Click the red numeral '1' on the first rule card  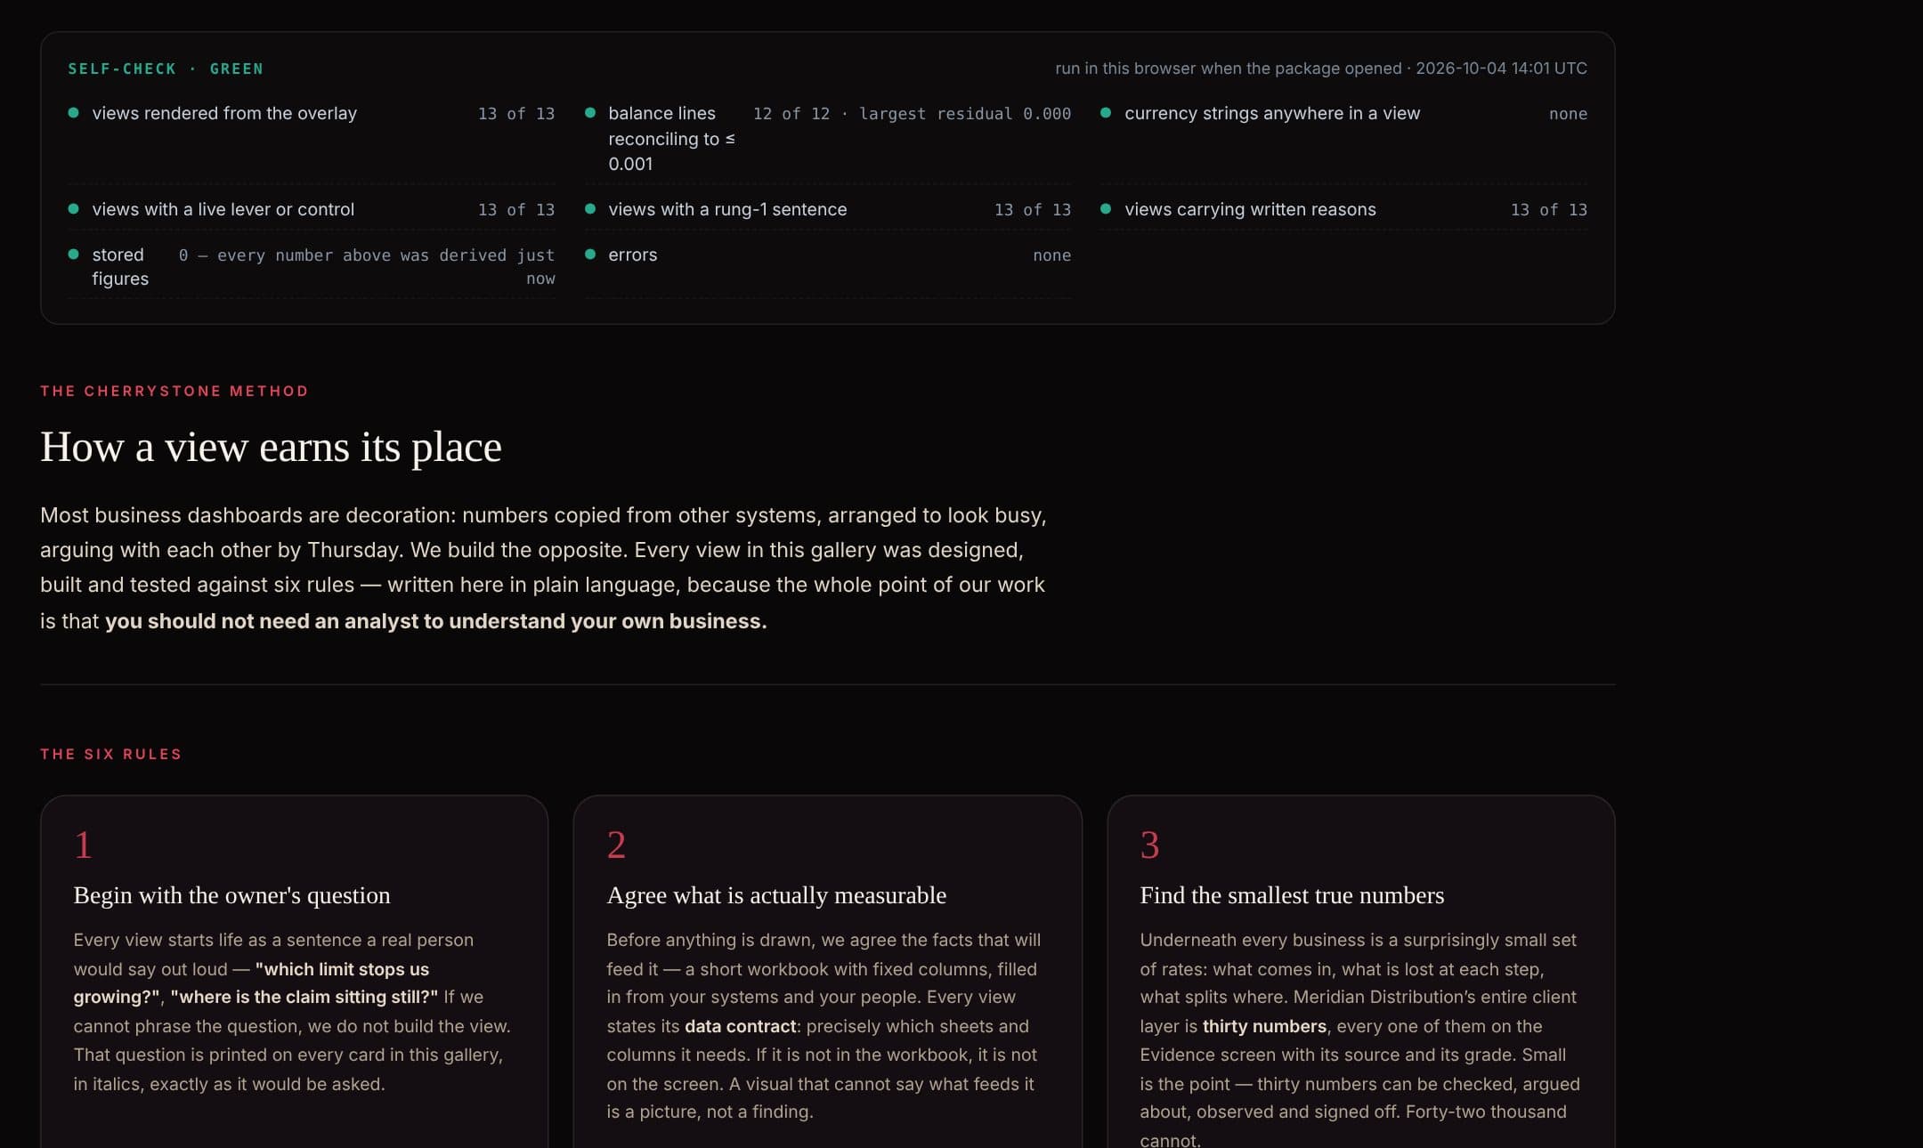(x=83, y=845)
